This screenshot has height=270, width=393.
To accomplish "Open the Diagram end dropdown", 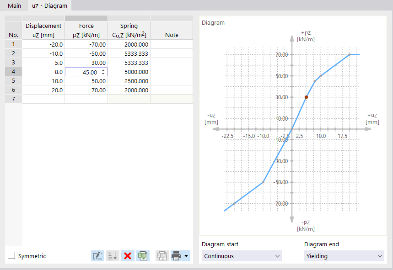I will pos(344,256).
